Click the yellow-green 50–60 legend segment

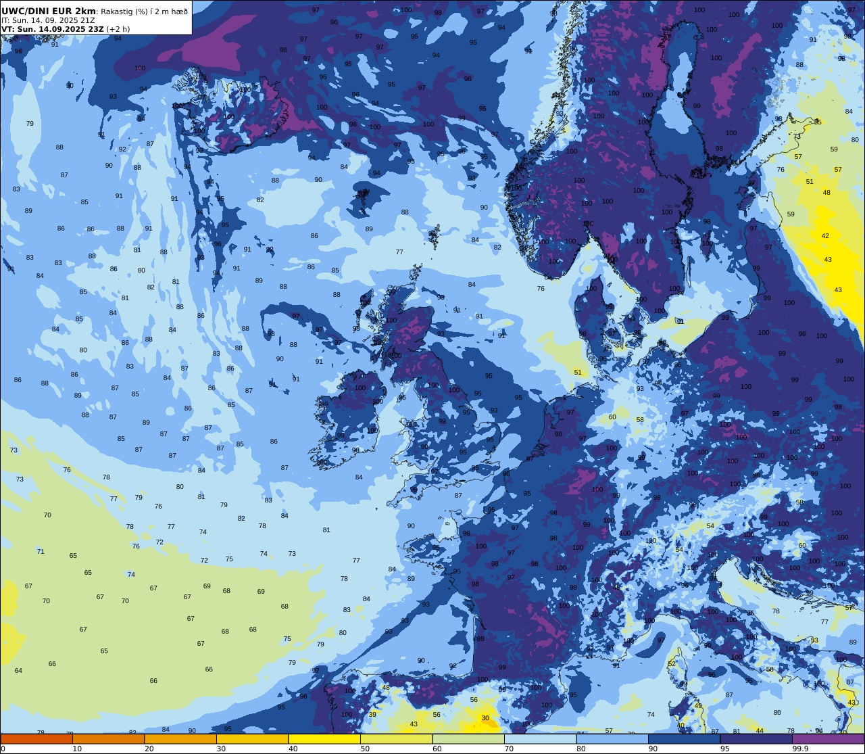pyautogui.click(x=396, y=738)
